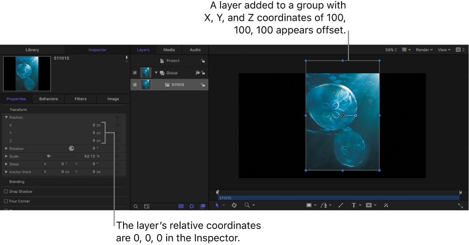Click the search icon in Layers panel
This screenshot has height=245, width=469.
136,207
